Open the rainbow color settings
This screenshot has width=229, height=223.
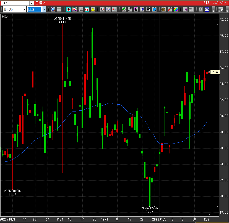(x=176, y=9)
